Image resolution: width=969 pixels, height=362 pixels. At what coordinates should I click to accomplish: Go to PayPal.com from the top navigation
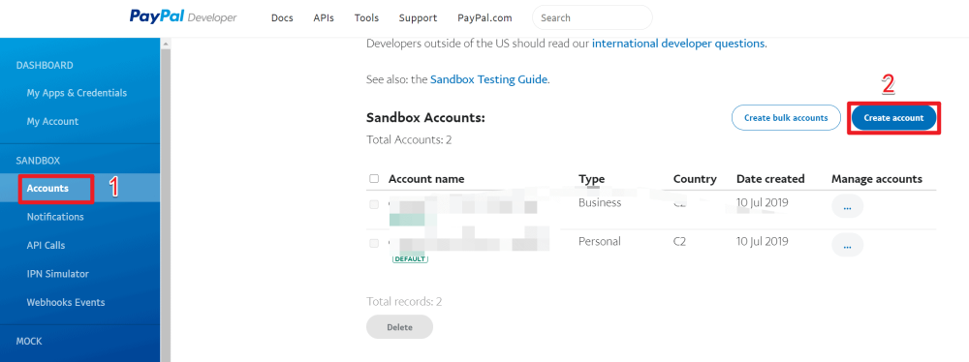pos(484,18)
